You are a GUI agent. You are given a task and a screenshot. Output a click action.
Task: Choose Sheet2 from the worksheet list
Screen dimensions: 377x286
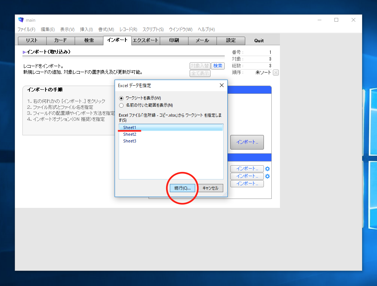[130, 134]
